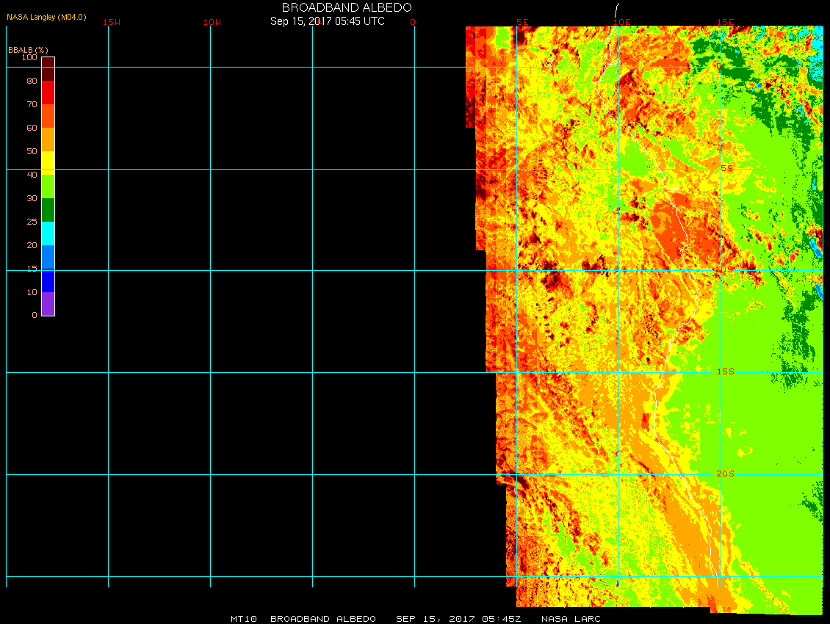Select the yellow 40-50% legend swatch
The height and width of the screenshot is (624, 830).
(48, 161)
